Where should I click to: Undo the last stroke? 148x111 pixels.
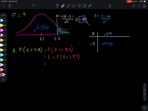pos(34,6)
